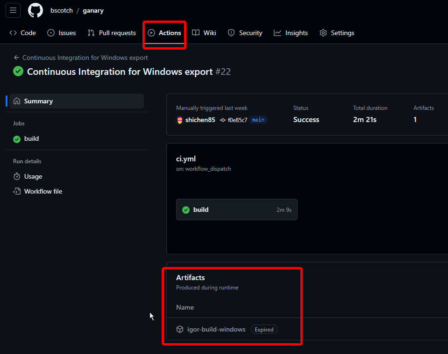Click the Run details section label
Viewport: 448px width, 354px height.
tap(27, 161)
